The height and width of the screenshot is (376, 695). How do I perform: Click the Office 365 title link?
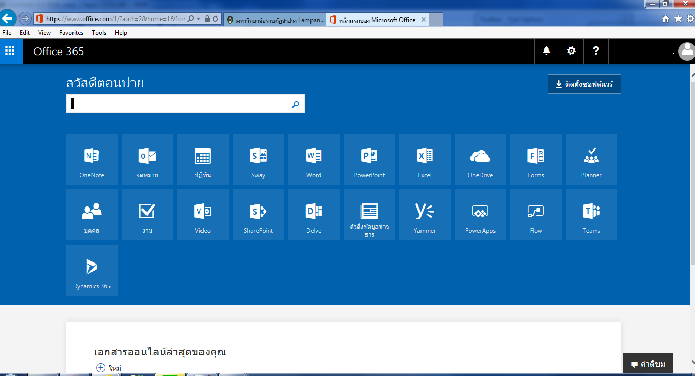59,51
